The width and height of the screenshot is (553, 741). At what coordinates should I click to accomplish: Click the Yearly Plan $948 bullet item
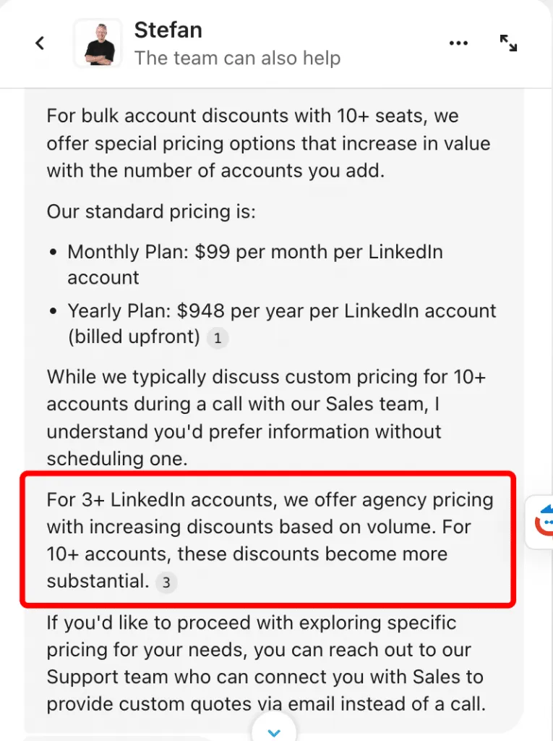(x=281, y=323)
